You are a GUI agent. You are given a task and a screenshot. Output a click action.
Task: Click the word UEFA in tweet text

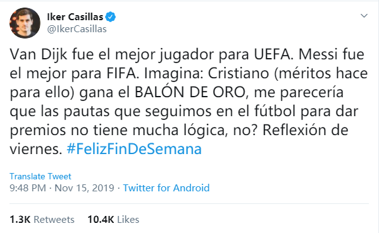point(273,54)
